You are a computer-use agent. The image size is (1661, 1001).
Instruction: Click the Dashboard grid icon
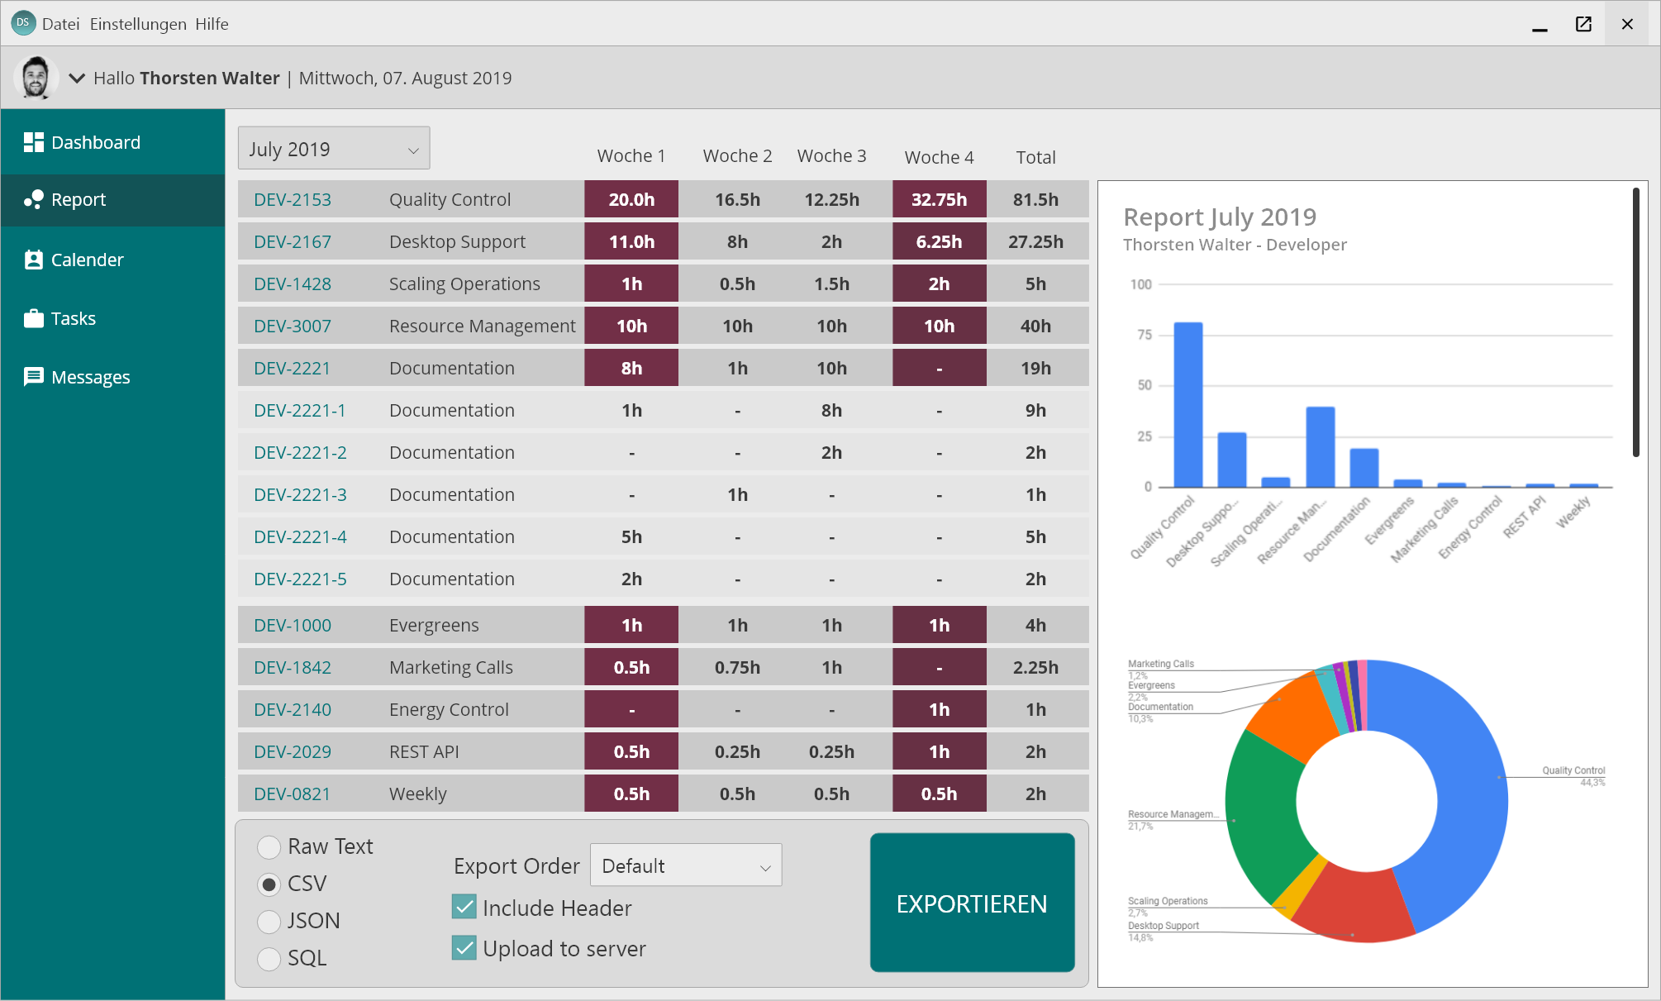pyautogui.click(x=33, y=142)
